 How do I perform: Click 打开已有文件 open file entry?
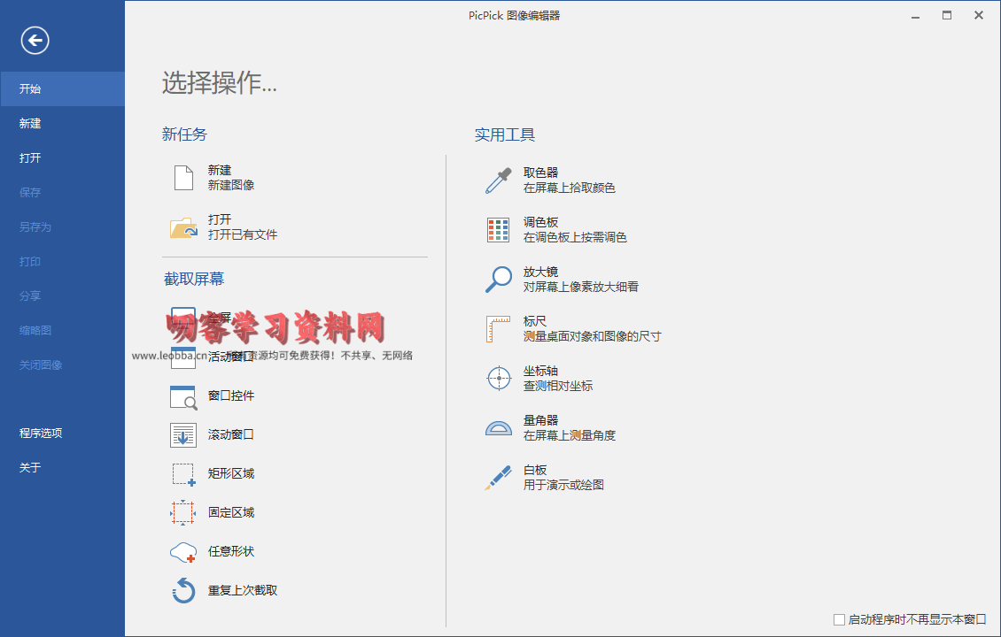point(243,234)
